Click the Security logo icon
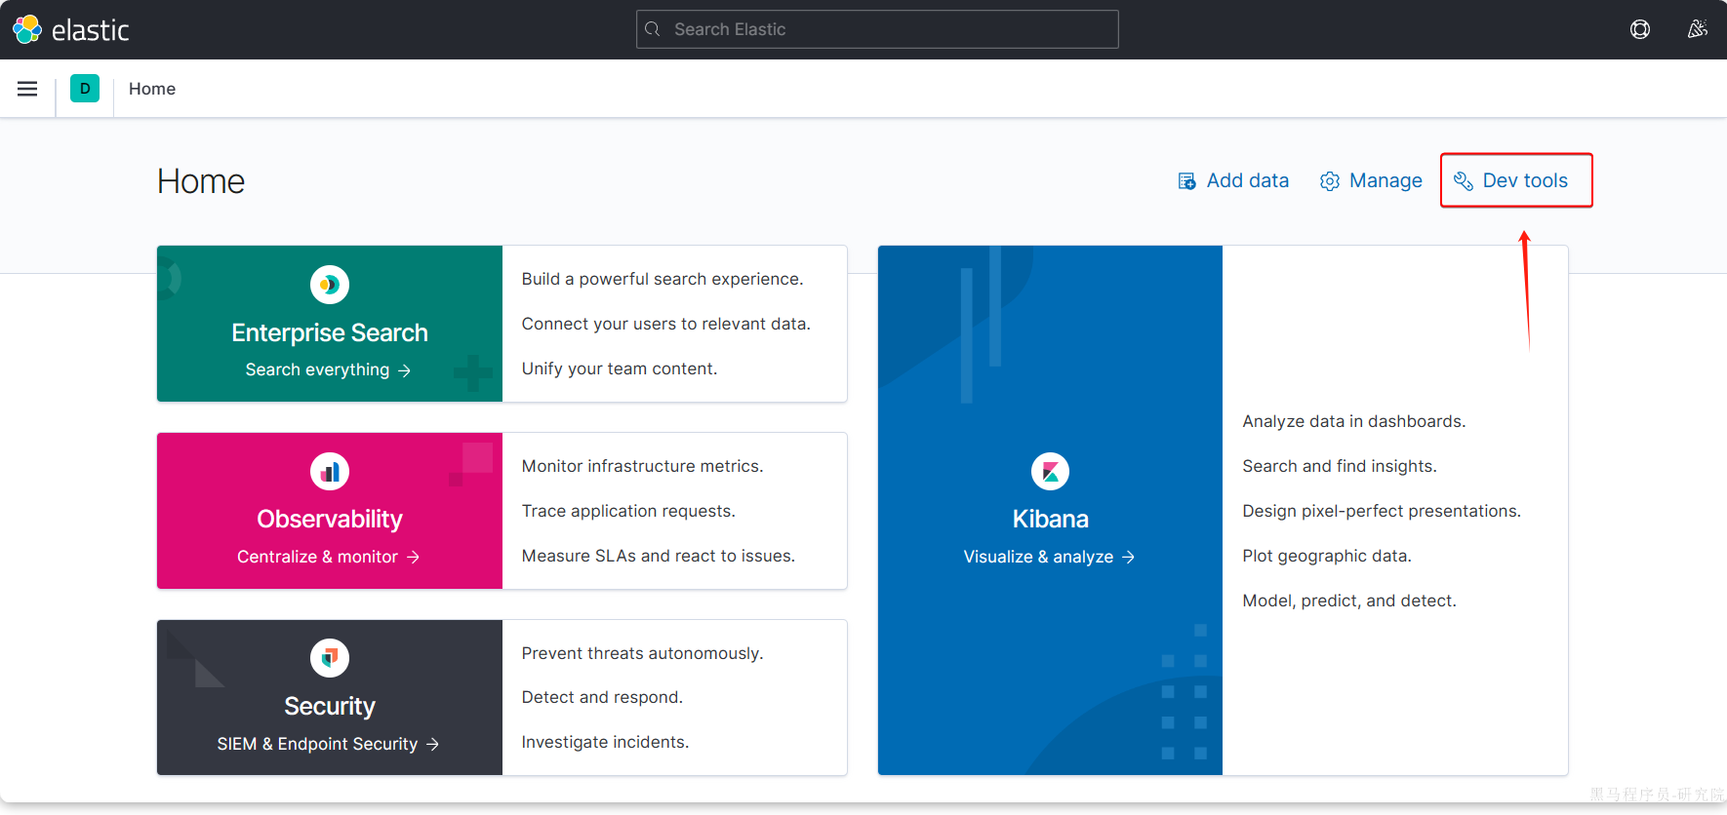 (330, 658)
